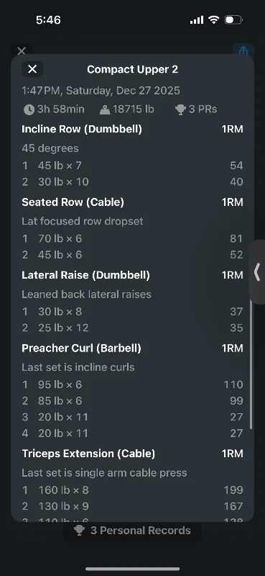Tap the battery status icon
This screenshot has height=576, width=265.
[233, 20]
